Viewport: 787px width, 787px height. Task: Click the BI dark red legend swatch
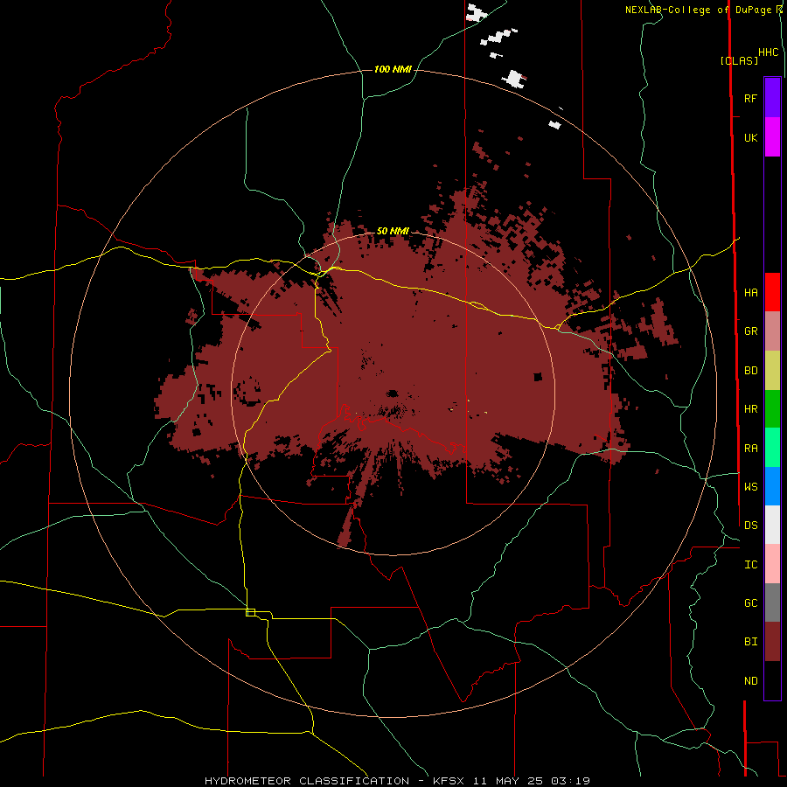772,642
